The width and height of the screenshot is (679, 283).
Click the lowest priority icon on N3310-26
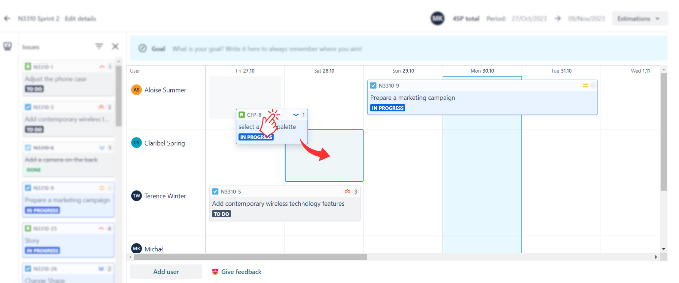point(101,269)
